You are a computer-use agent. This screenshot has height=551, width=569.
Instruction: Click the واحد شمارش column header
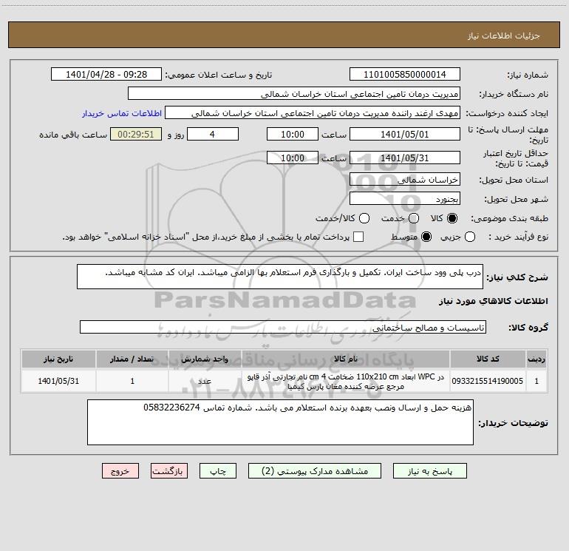[205, 359]
